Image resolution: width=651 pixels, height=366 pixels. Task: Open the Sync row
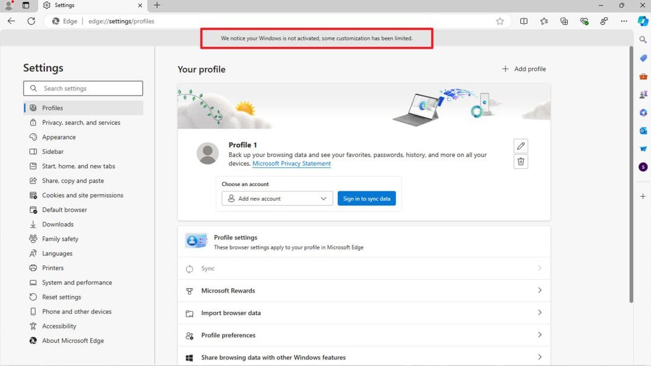[364, 269]
